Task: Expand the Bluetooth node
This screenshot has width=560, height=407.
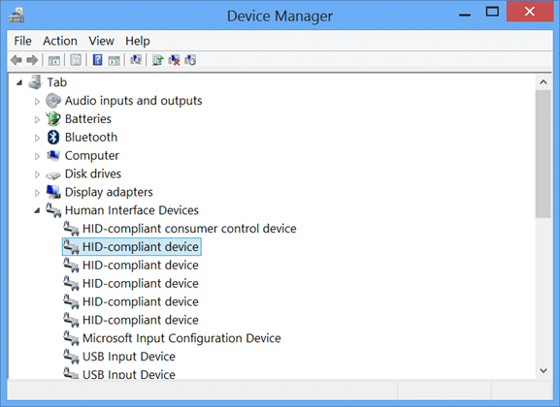Action: click(x=37, y=138)
